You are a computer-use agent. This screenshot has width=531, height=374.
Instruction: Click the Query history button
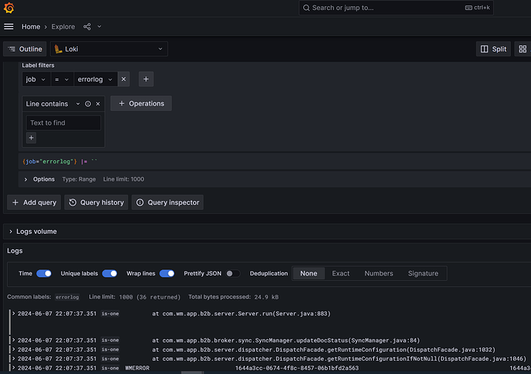96,202
